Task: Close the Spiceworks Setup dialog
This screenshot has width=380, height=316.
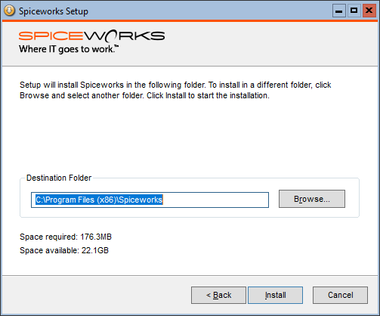Action: [x=369, y=11]
